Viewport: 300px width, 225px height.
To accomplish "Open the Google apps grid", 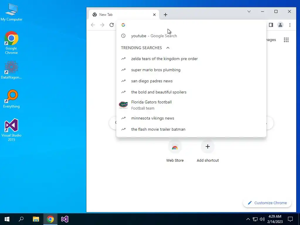I will 286,40.
